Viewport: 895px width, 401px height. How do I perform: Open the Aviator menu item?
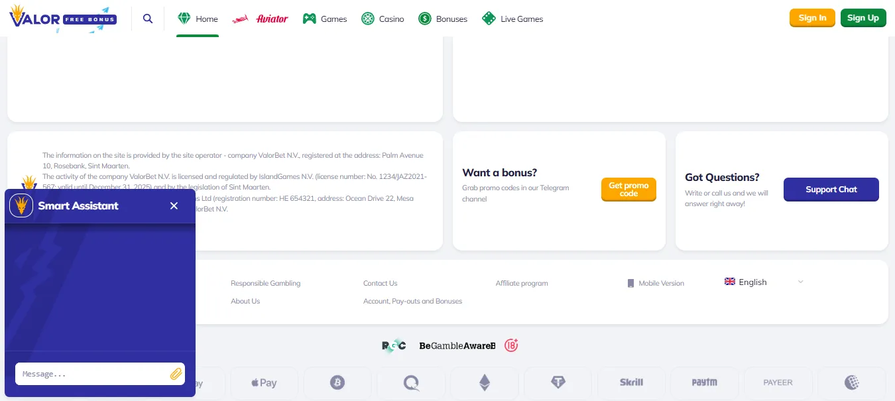260,19
